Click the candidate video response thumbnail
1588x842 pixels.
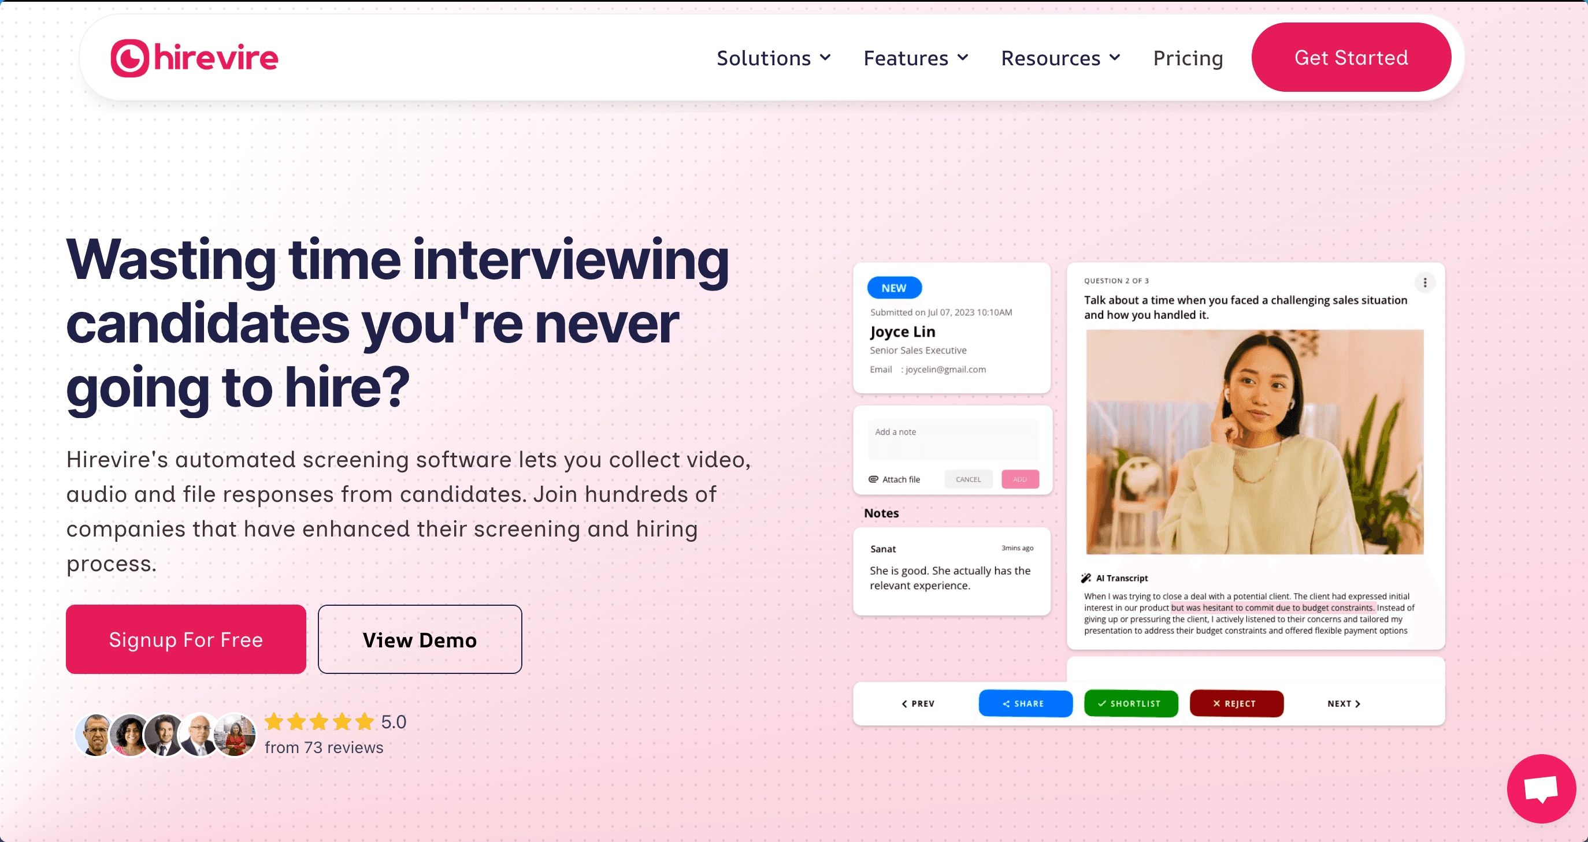pos(1255,442)
